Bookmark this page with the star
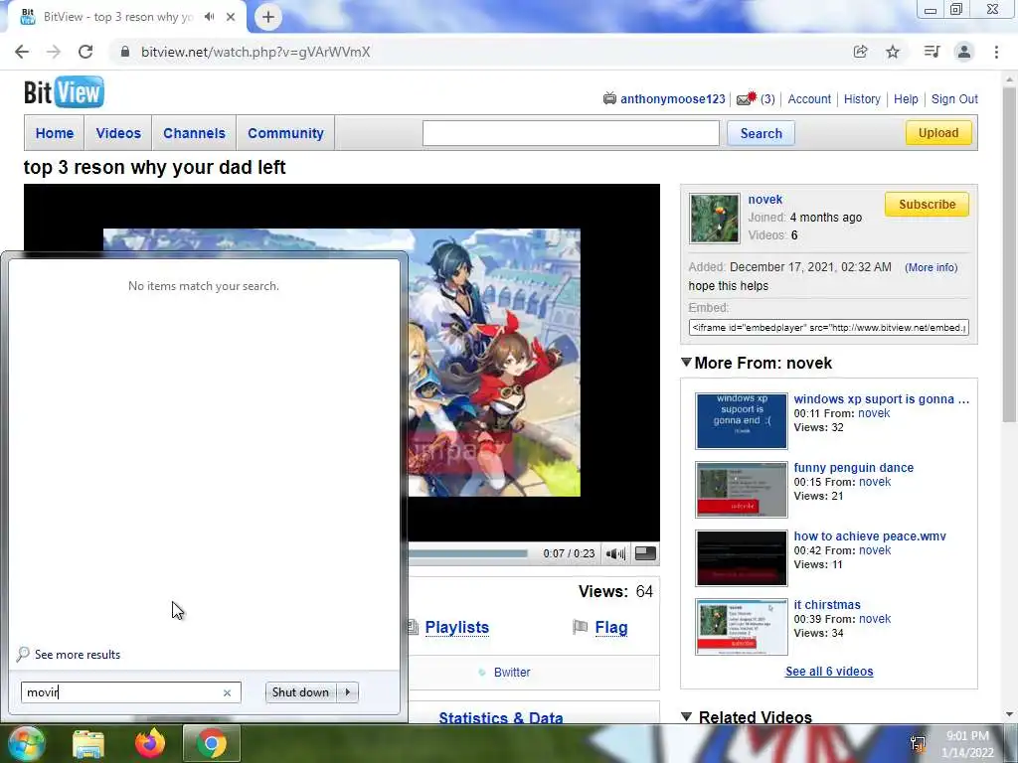 click(893, 52)
